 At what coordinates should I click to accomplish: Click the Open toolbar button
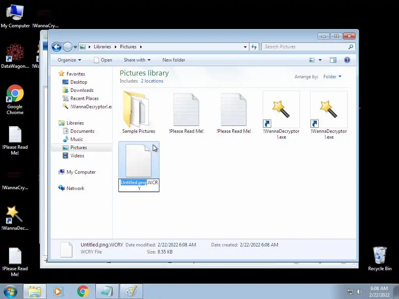[x=103, y=60]
